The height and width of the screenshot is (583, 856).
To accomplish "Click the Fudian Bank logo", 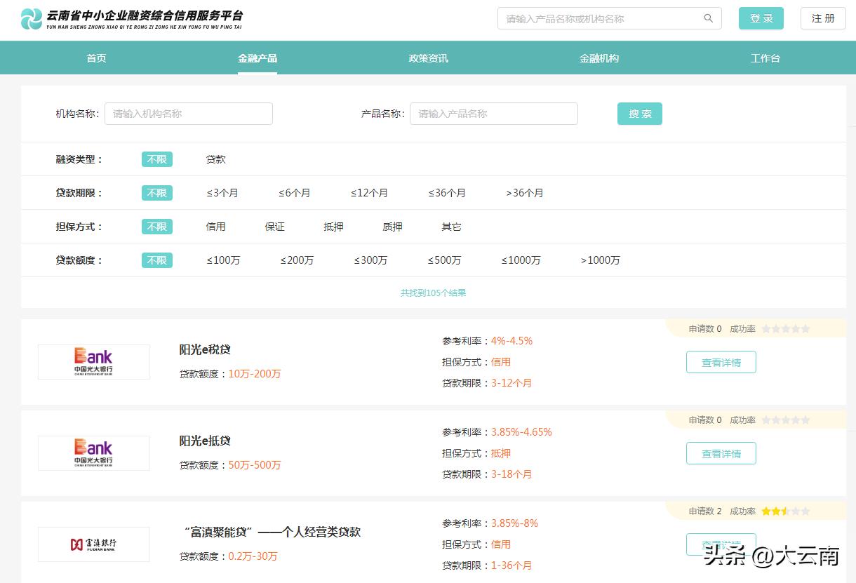I will (x=93, y=544).
